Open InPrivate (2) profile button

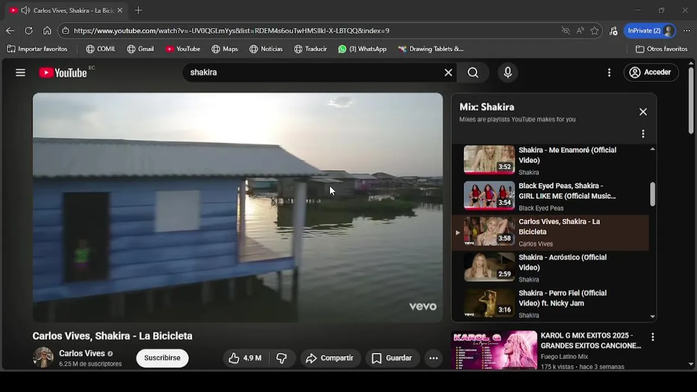tap(651, 30)
